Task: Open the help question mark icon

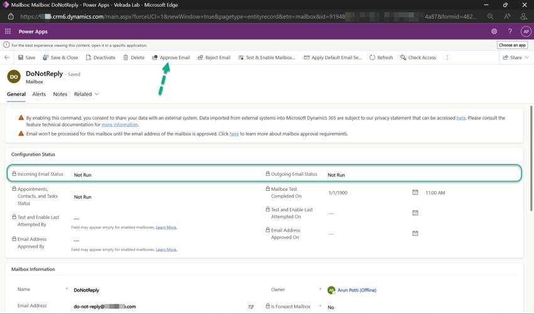Action: pyautogui.click(x=510, y=31)
